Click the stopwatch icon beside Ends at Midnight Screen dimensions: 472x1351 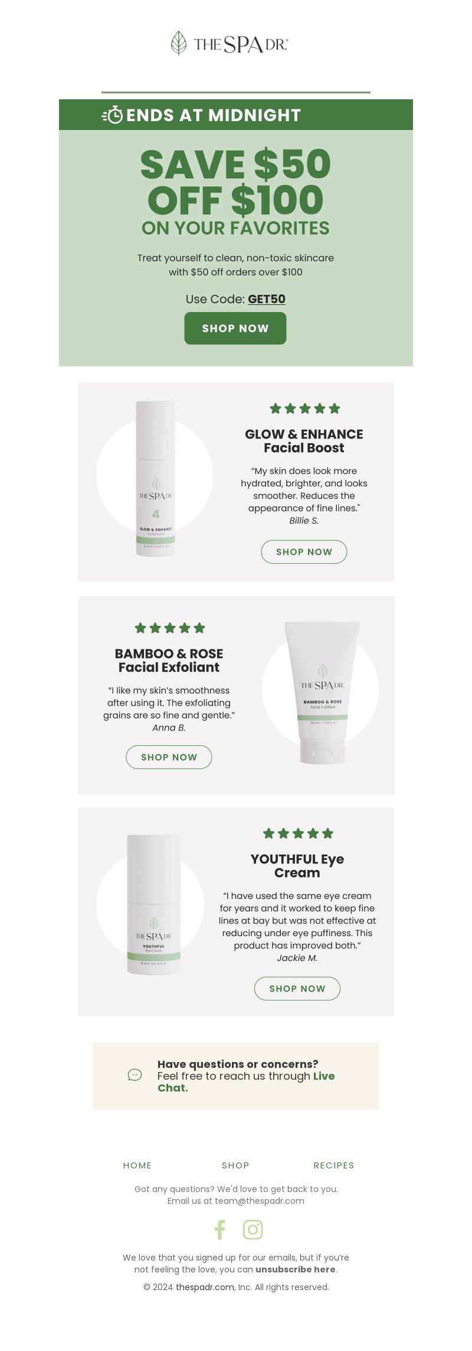point(113,115)
